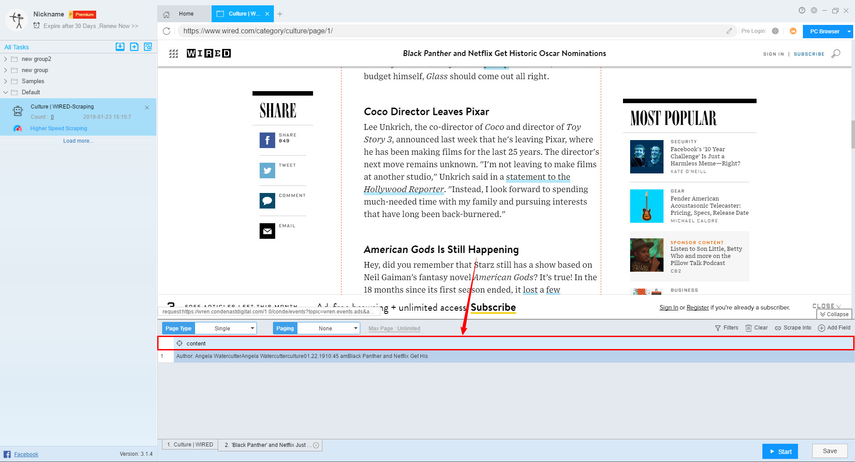Click the Save button
The width and height of the screenshot is (855, 462).
pos(830,451)
